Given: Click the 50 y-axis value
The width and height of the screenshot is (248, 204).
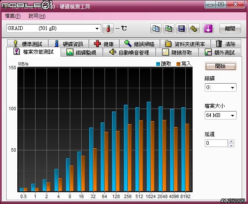Looking at the screenshot, I should point(14,150).
